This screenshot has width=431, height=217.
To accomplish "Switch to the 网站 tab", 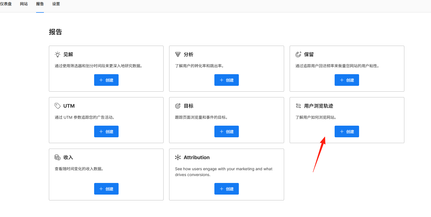I will point(24,4).
